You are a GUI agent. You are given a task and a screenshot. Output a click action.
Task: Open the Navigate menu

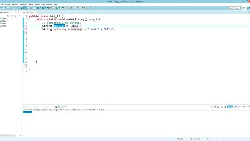23,4
